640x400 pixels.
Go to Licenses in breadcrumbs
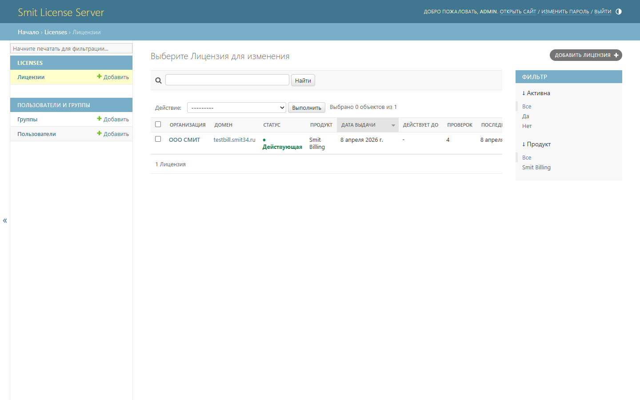tap(56, 32)
